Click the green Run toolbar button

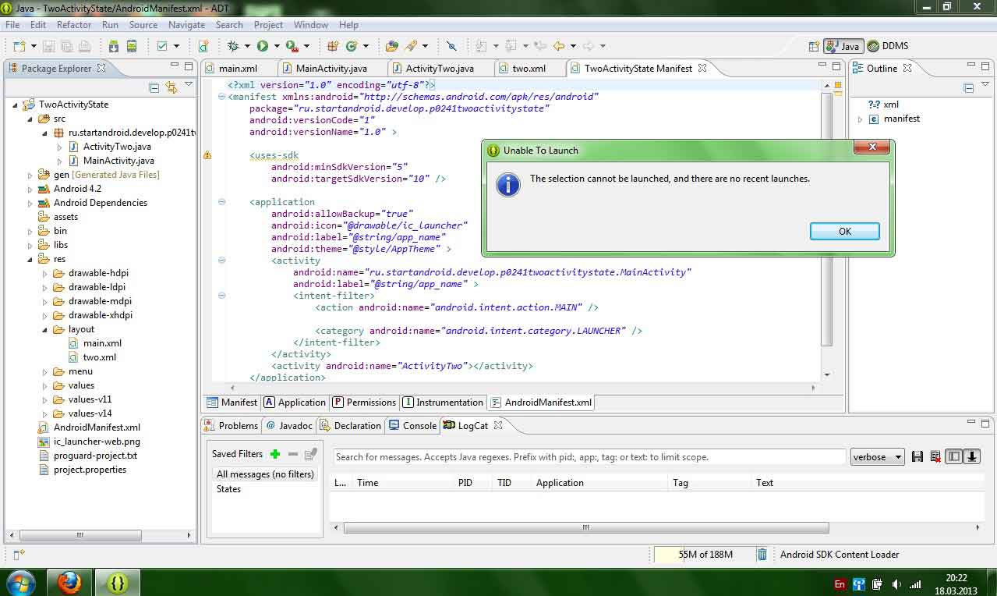(x=263, y=46)
